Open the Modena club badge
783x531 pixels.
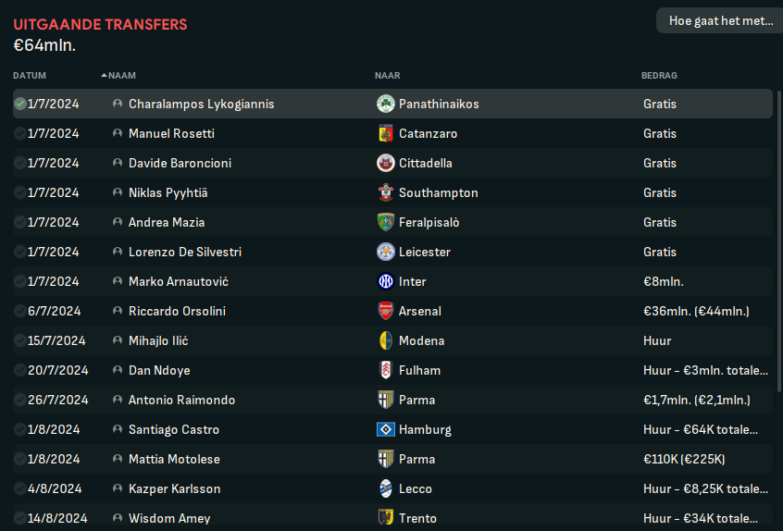[386, 340]
